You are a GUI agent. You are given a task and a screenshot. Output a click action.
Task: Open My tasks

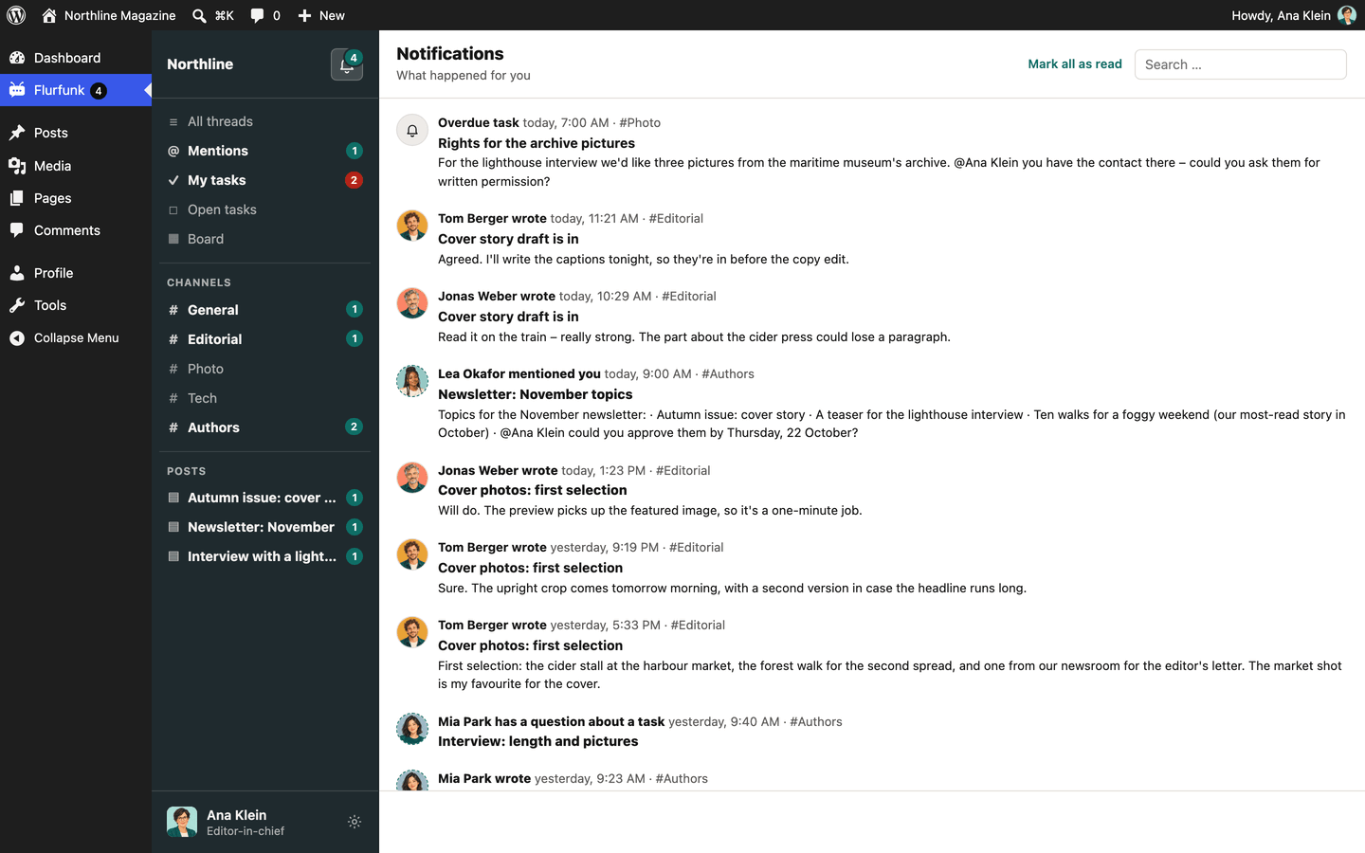(x=265, y=180)
